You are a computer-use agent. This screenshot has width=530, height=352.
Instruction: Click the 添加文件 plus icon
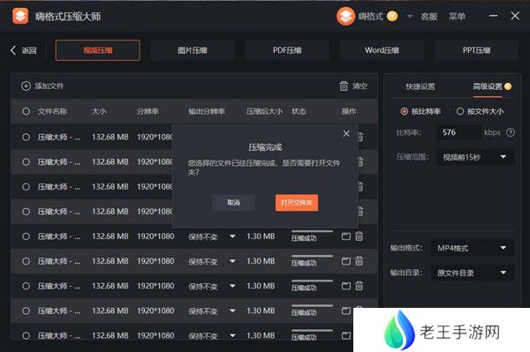tap(26, 86)
